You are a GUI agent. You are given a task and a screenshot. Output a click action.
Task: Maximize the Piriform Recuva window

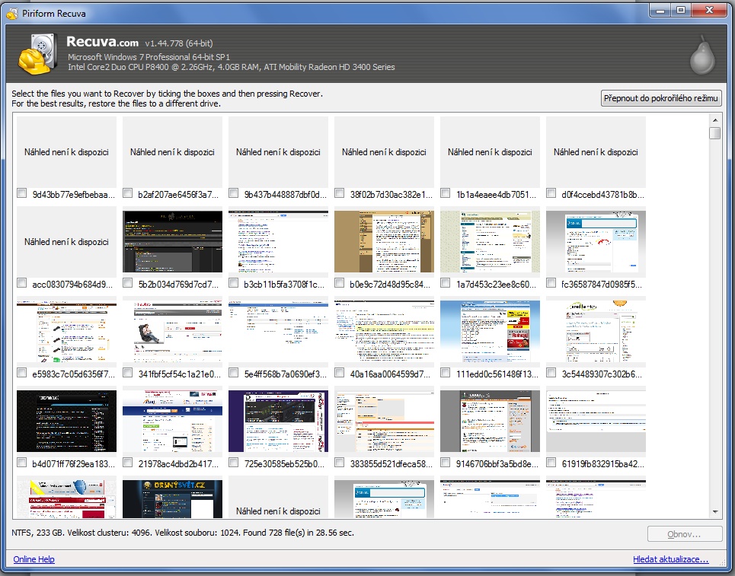click(680, 10)
